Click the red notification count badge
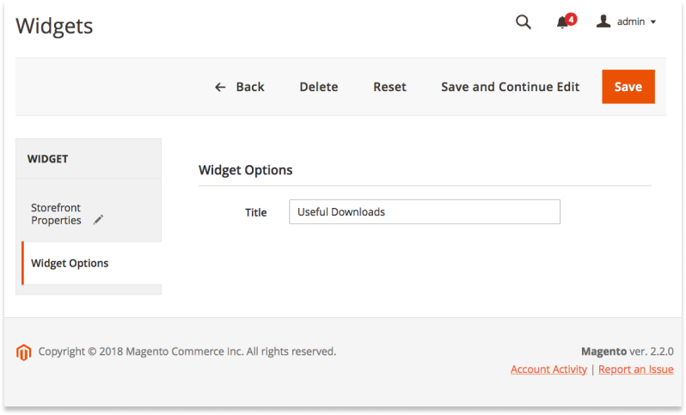 click(571, 19)
